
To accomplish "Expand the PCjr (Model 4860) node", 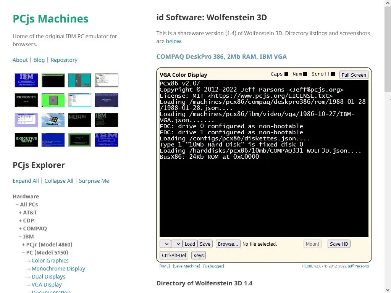I will click(x=47, y=245).
